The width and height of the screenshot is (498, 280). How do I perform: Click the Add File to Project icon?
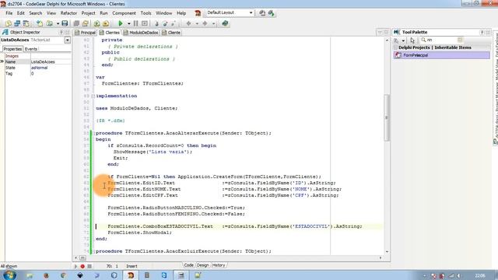96,23
